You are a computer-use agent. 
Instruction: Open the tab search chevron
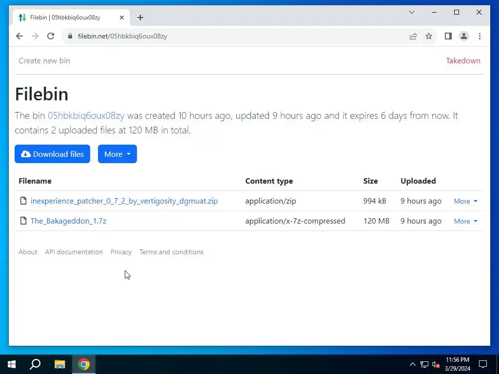pyautogui.click(x=411, y=12)
